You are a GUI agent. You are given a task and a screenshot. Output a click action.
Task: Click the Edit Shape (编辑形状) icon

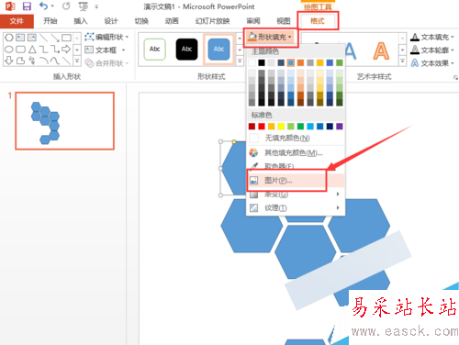[x=89, y=37]
